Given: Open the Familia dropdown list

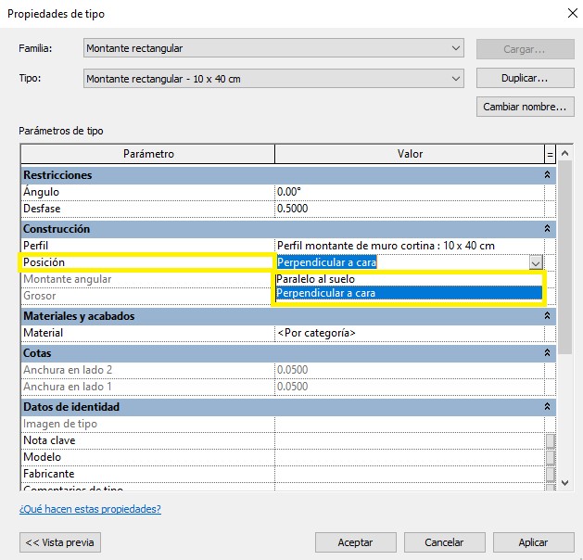Looking at the screenshot, I should pos(455,48).
